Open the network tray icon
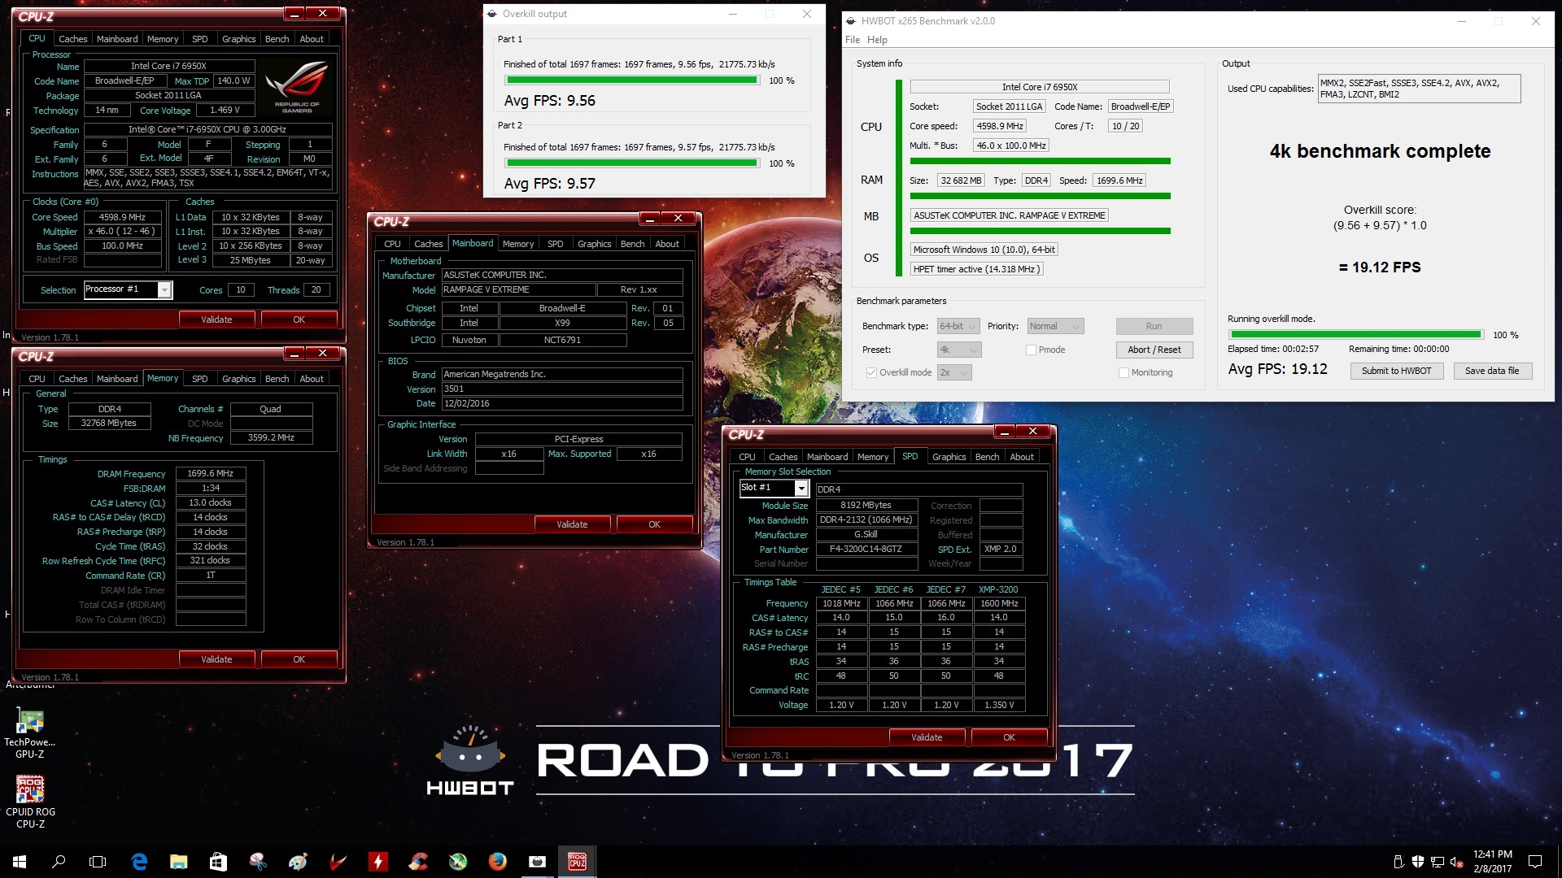The image size is (1562, 878). [1438, 862]
